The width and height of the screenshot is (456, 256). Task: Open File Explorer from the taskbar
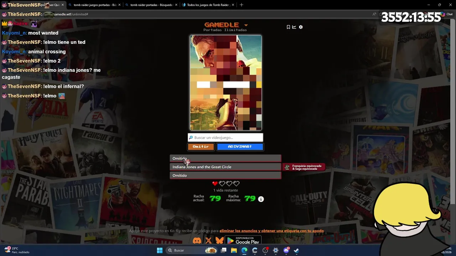tap(234, 250)
